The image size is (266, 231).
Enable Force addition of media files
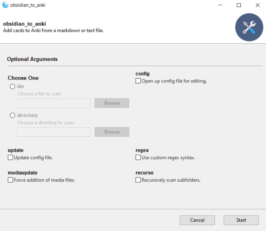click(x=10, y=180)
